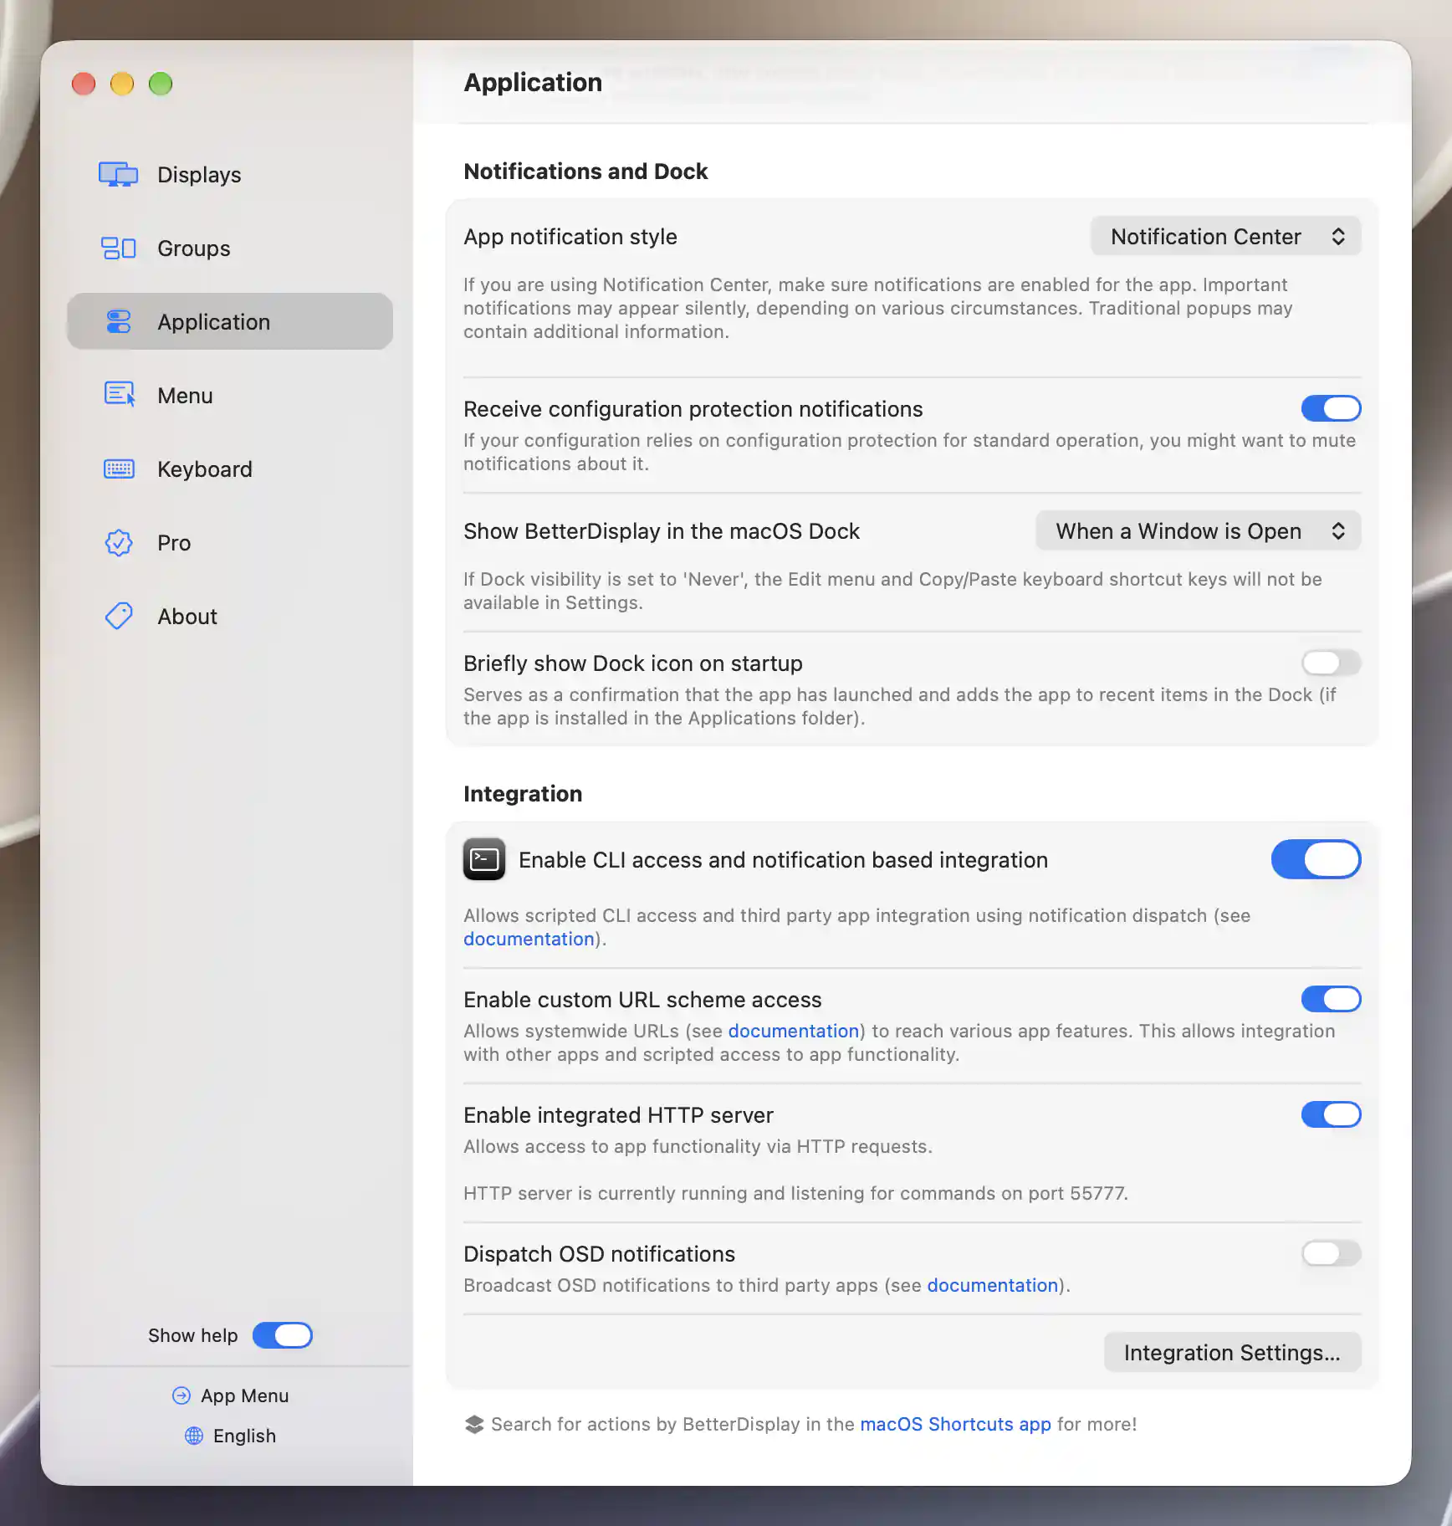Click the terminal icon beside Enable CLI access
Image resolution: width=1452 pixels, height=1526 pixels.
pyautogui.click(x=484, y=859)
